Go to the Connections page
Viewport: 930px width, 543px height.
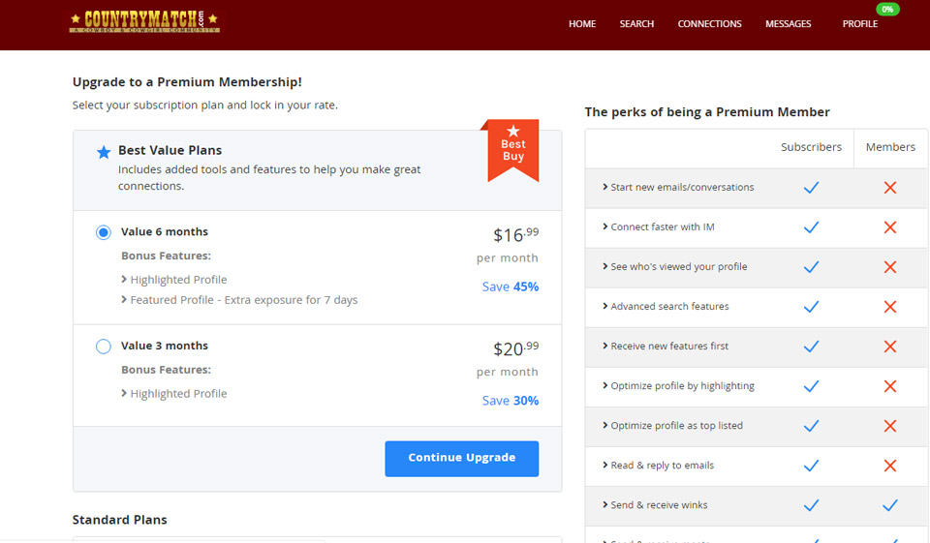click(x=709, y=24)
